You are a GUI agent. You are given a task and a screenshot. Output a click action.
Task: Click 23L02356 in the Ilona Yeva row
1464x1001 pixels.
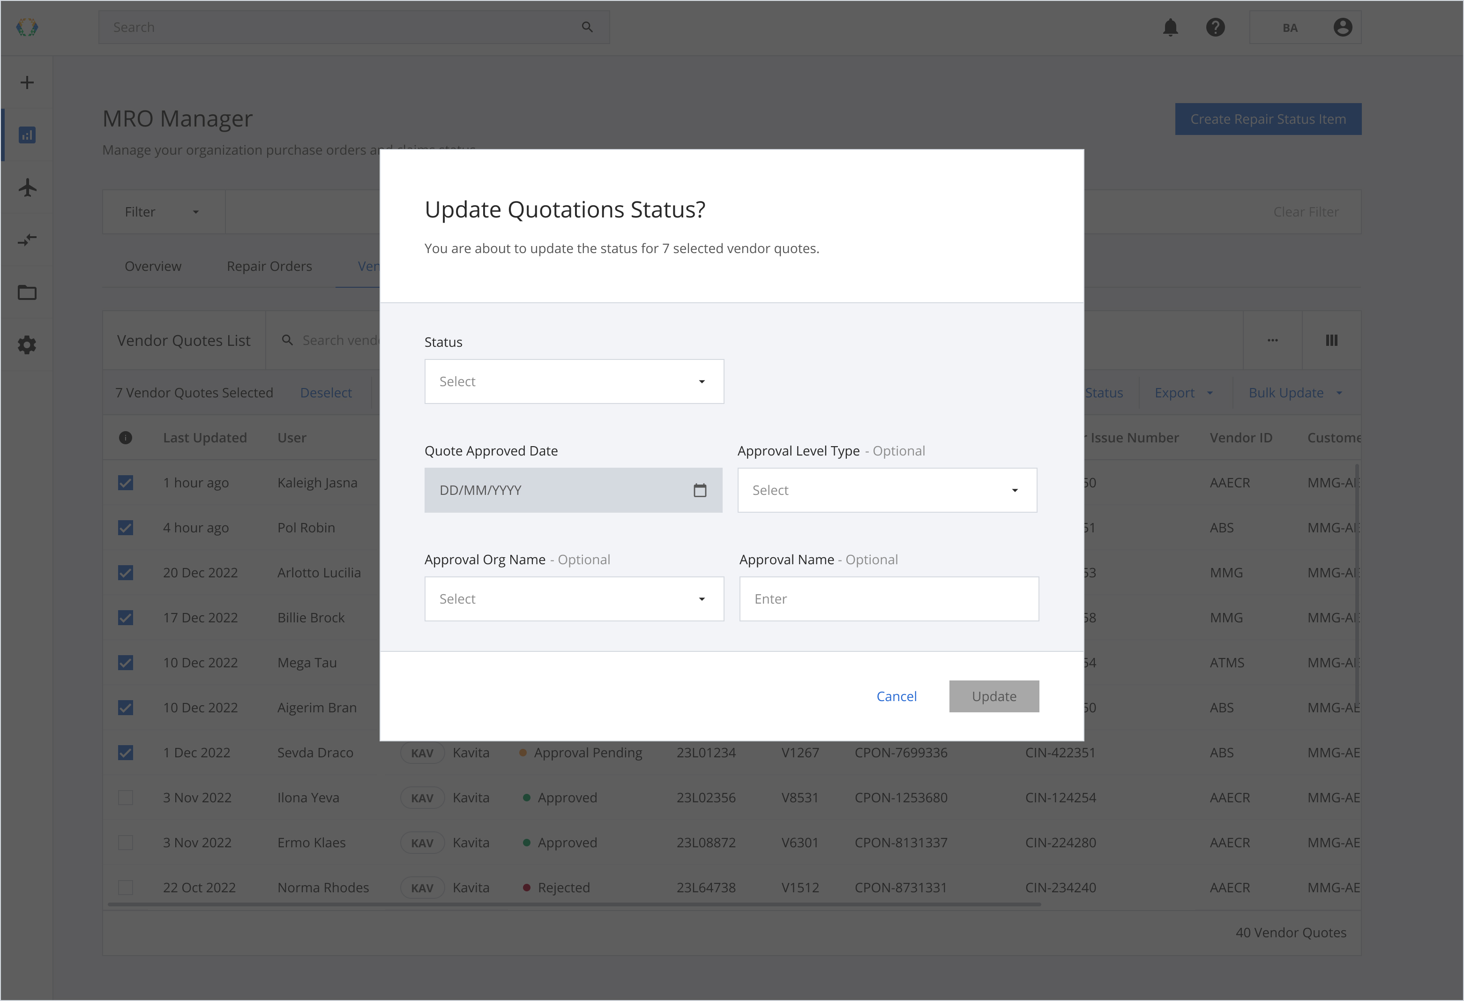point(706,798)
